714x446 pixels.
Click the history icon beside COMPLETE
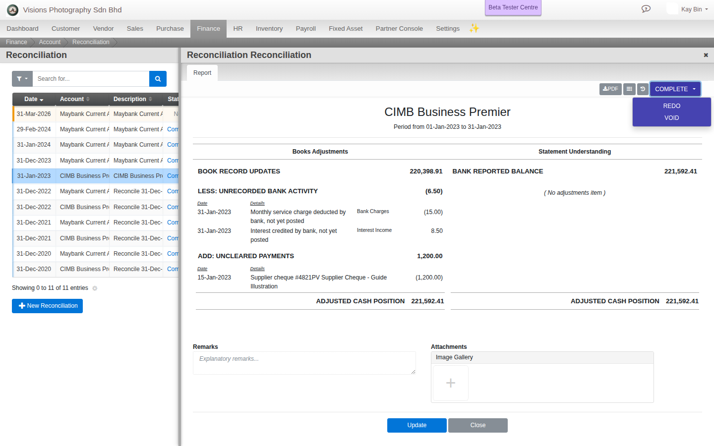click(x=643, y=89)
